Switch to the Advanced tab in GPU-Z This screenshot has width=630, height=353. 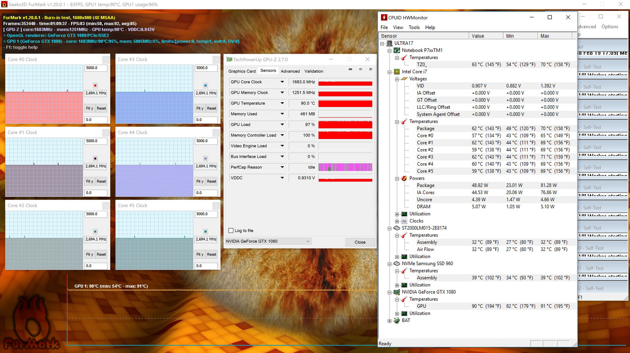(290, 71)
